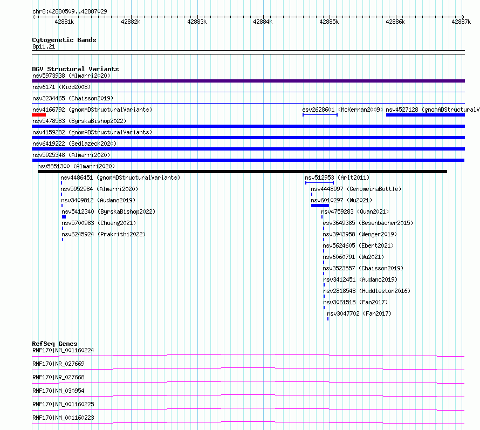The width and height of the screenshot is (480, 430).
Task: Click nsv4159282 (gnomADStructuralVariants) label
Action: pyautogui.click(x=92, y=132)
